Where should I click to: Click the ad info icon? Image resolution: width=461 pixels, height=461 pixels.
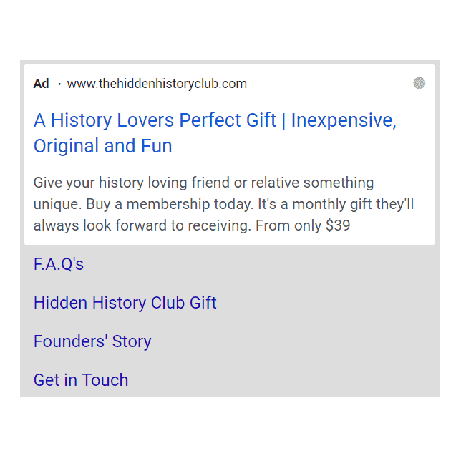[419, 84]
